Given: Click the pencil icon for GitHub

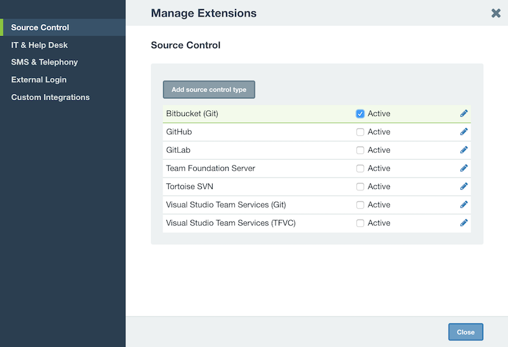Looking at the screenshot, I should (464, 131).
